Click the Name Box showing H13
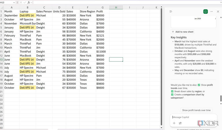This screenshot has height=130, width=222. [x=6, y=3]
